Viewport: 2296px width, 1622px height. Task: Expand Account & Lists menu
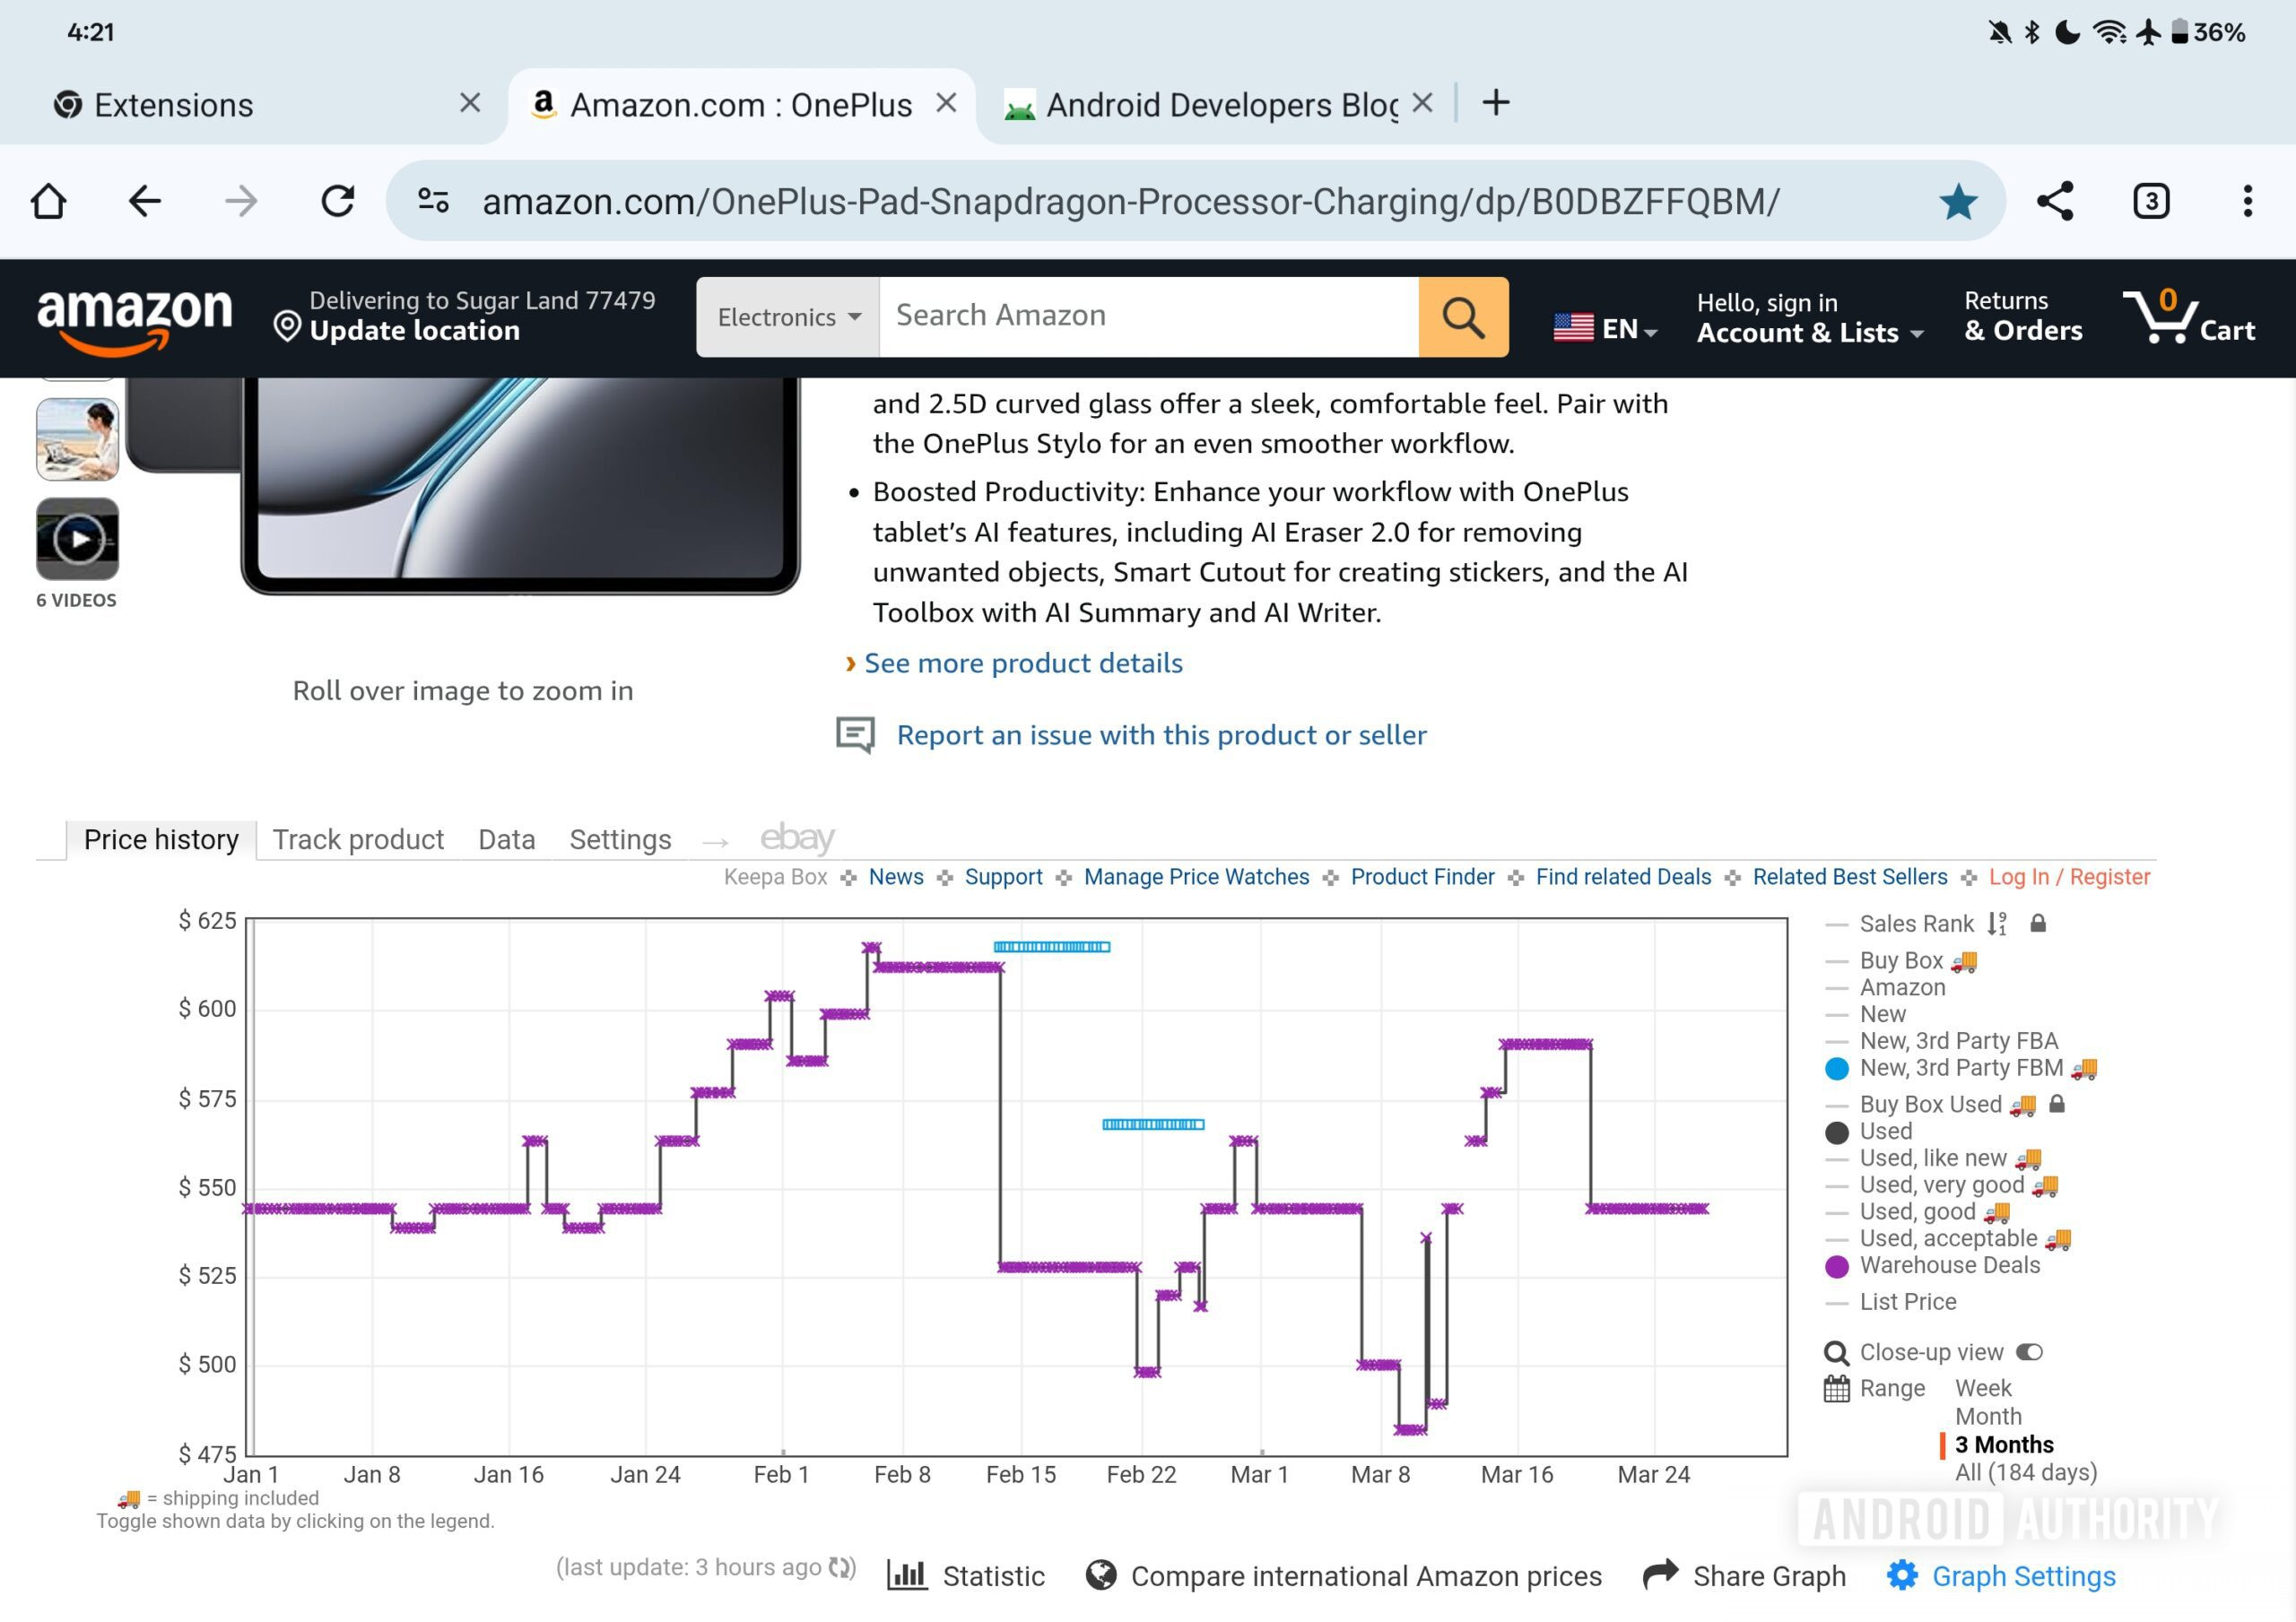click(1808, 318)
